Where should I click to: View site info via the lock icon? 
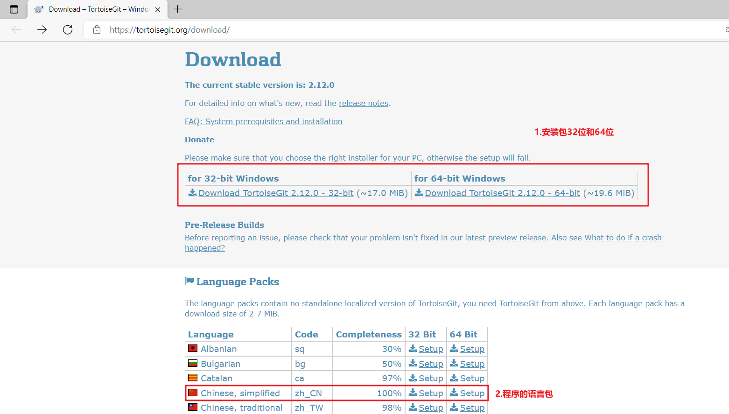[97, 30]
